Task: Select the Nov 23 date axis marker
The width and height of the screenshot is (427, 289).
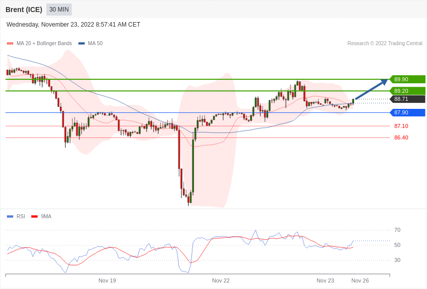Action: click(x=325, y=280)
